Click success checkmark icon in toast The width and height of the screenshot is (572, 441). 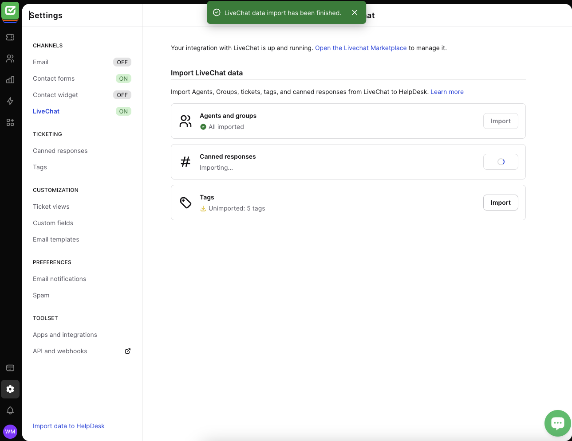point(217,12)
